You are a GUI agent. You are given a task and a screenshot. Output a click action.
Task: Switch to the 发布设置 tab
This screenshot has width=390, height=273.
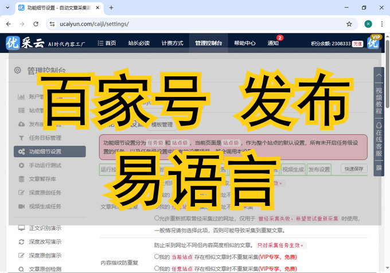tap(319, 169)
